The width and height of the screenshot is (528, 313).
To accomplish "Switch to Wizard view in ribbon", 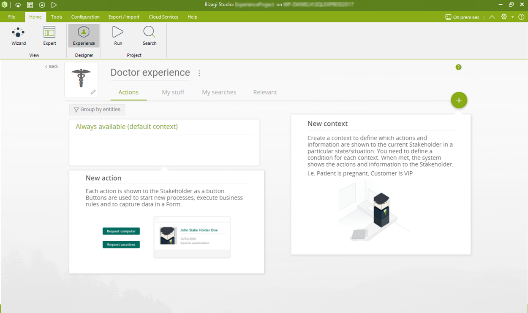I will 19,36.
